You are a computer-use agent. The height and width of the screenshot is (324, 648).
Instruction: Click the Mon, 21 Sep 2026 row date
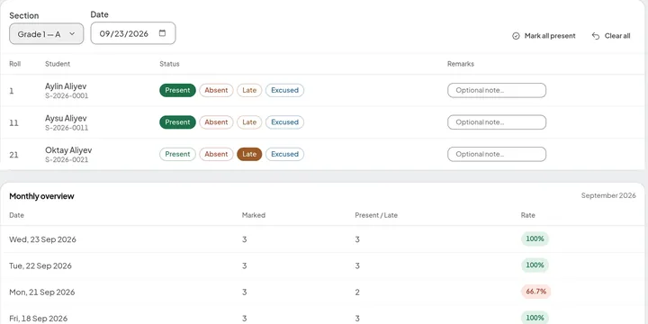pyautogui.click(x=42, y=292)
